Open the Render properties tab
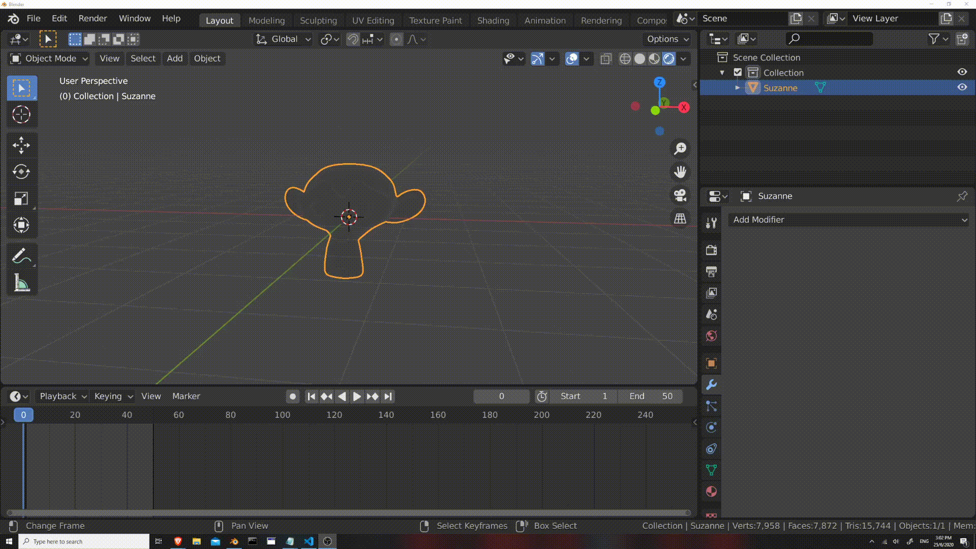Image resolution: width=976 pixels, height=549 pixels. pyautogui.click(x=711, y=250)
